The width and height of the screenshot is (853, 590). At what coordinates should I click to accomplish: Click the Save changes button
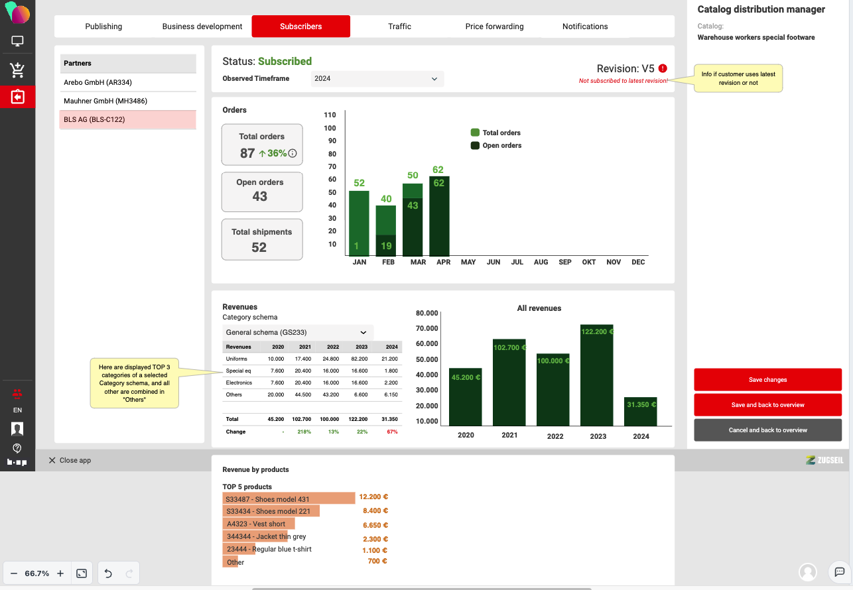click(x=767, y=380)
